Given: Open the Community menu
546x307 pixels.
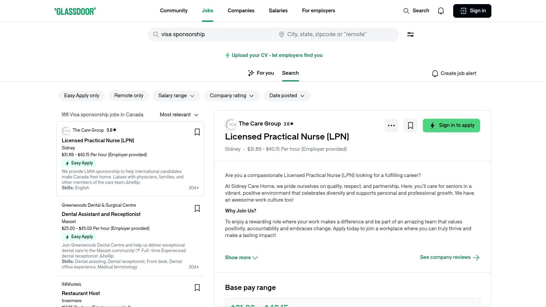Looking at the screenshot, I should [x=174, y=11].
